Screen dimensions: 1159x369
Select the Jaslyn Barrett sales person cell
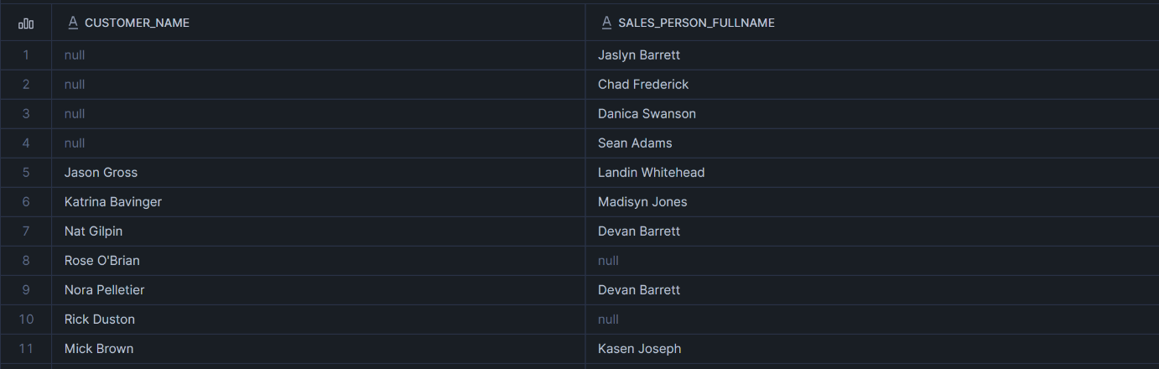[639, 55]
